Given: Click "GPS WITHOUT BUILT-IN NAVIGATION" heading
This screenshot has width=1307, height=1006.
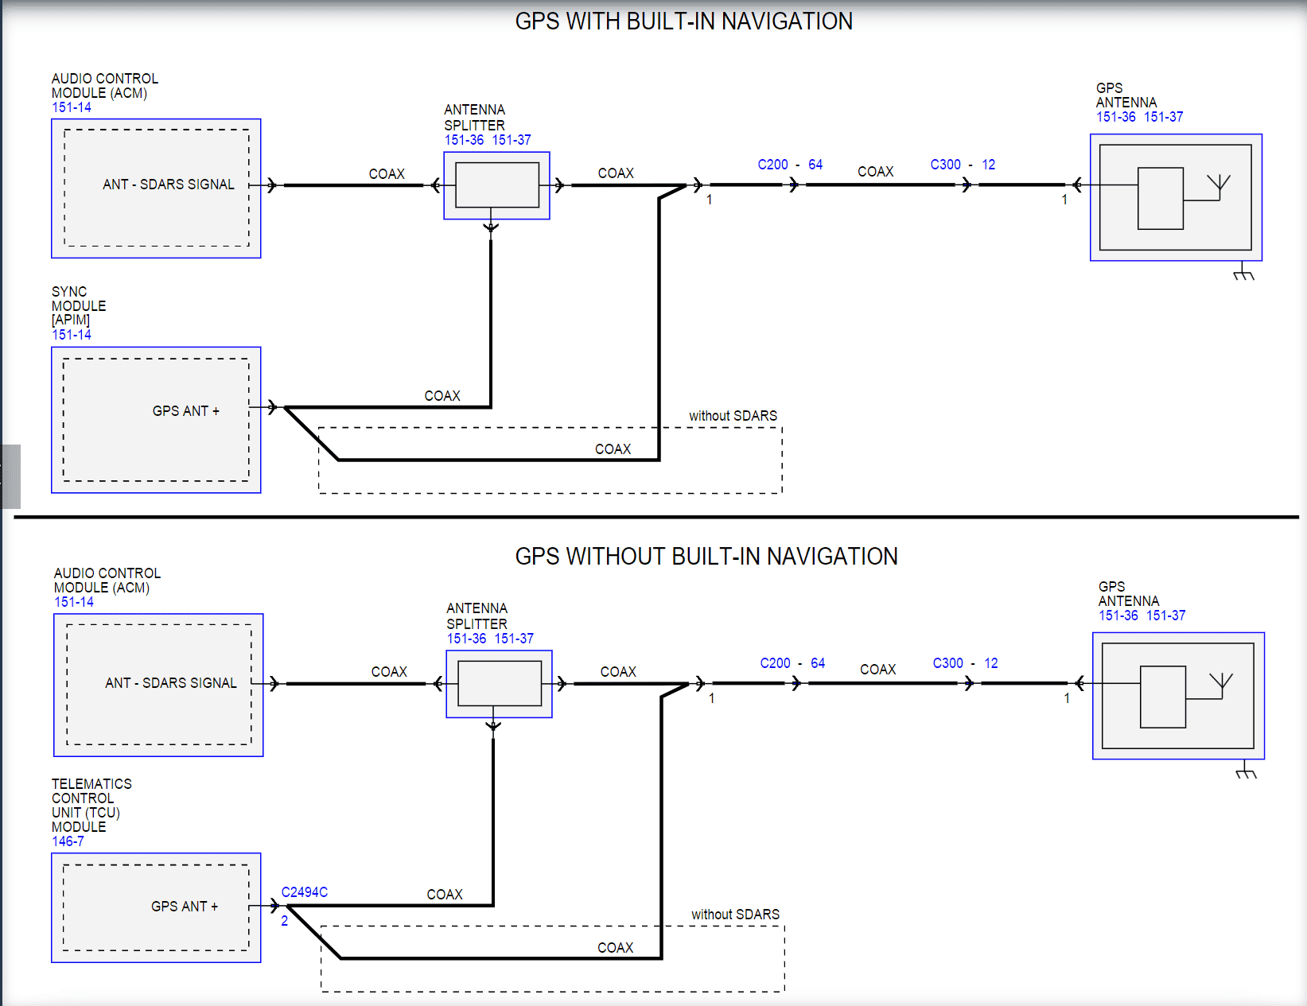Looking at the screenshot, I should 706,557.
